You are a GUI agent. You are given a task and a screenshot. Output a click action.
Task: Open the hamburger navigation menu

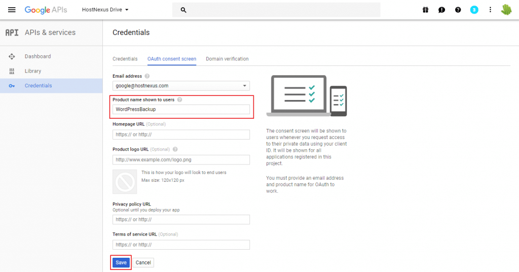click(x=12, y=10)
